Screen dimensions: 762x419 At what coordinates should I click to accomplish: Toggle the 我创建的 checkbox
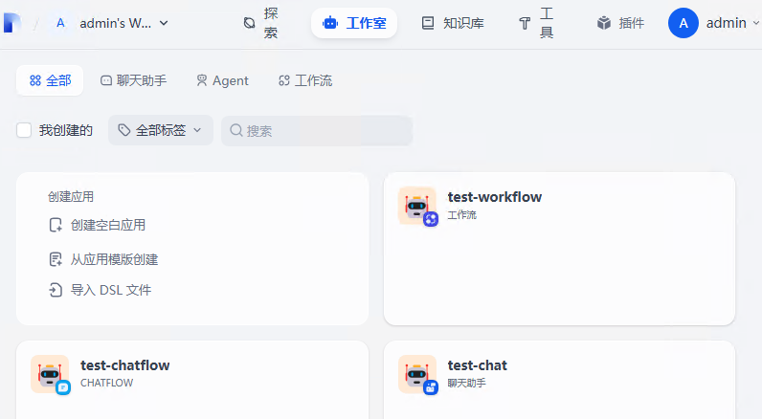[24, 130]
